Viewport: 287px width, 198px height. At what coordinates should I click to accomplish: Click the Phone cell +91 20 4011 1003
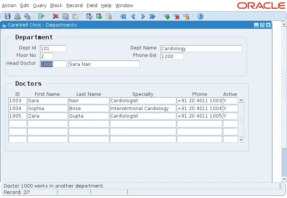(199, 101)
